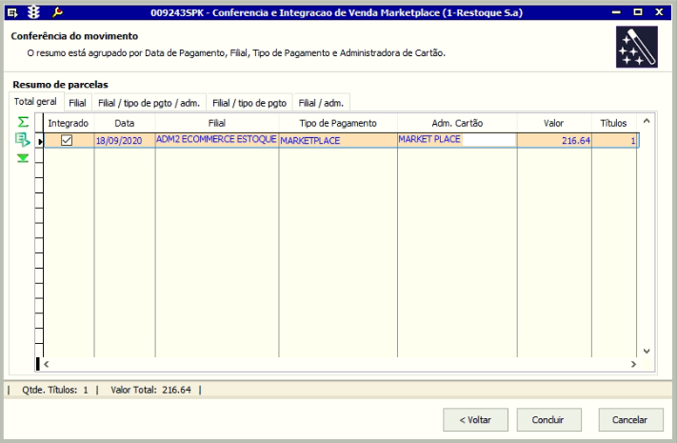Select the ADM2 ECOMMERCE ESTOQUE cell
The image size is (677, 443).
coord(217,140)
